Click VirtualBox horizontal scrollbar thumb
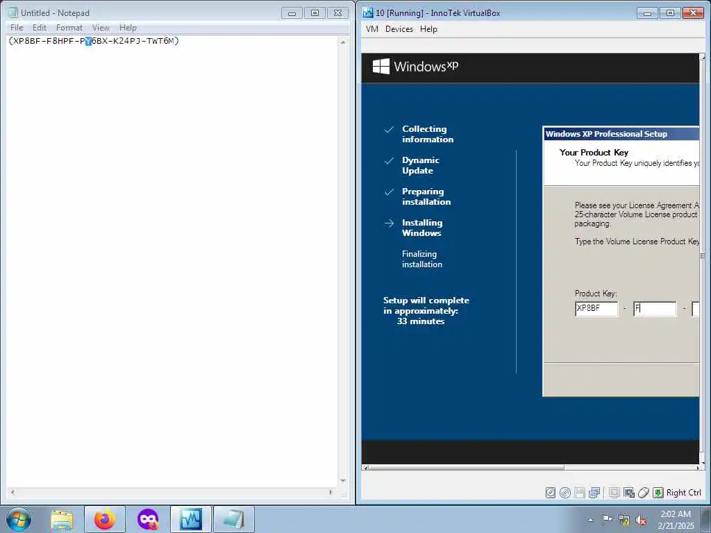The width and height of the screenshot is (711, 533). (467, 467)
